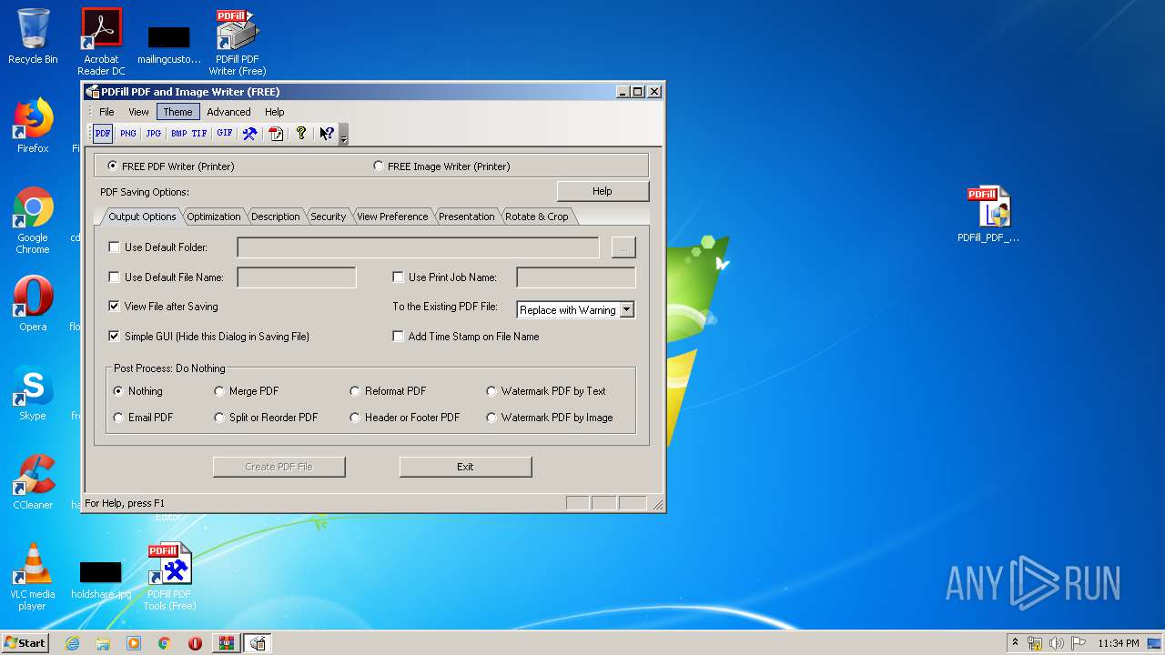Image resolution: width=1165 pixels, height=655 pixels.
Task: Open Recycle Bin desktop icon
Action: [33, 36]
